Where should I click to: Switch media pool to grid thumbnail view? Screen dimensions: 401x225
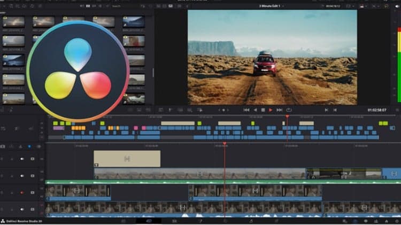click(x=88, y=6)
